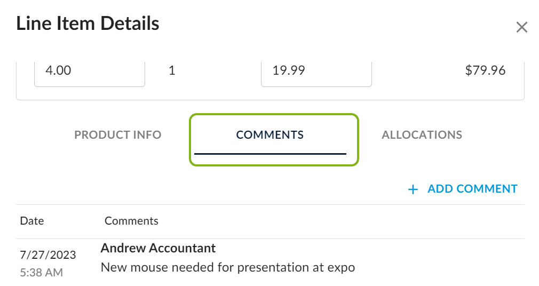
Task: Switch to the Allocations tab
Action: click(x=422, y=135)
